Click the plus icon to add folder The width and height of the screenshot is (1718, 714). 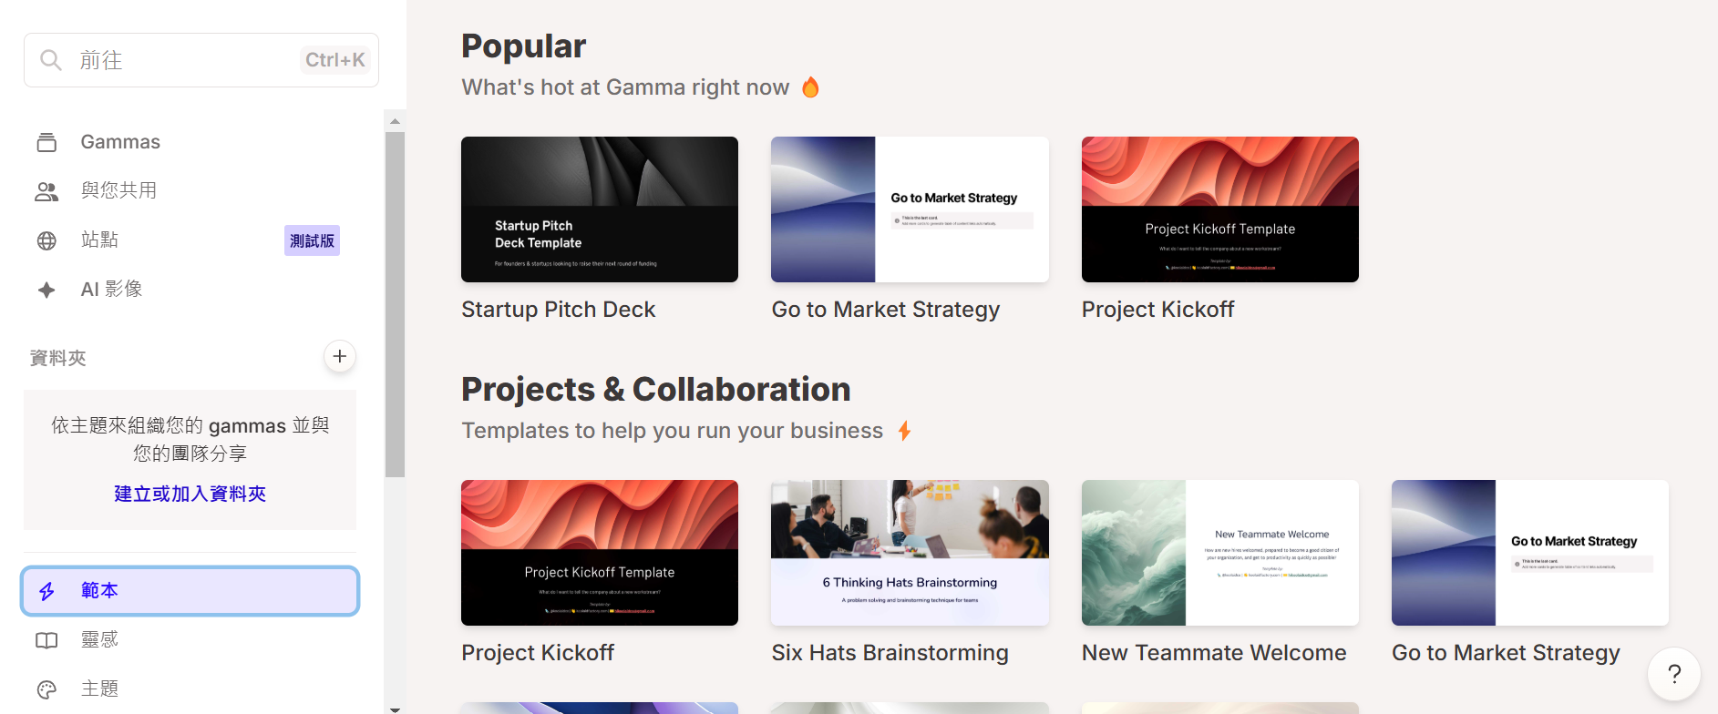click(340, 356)
